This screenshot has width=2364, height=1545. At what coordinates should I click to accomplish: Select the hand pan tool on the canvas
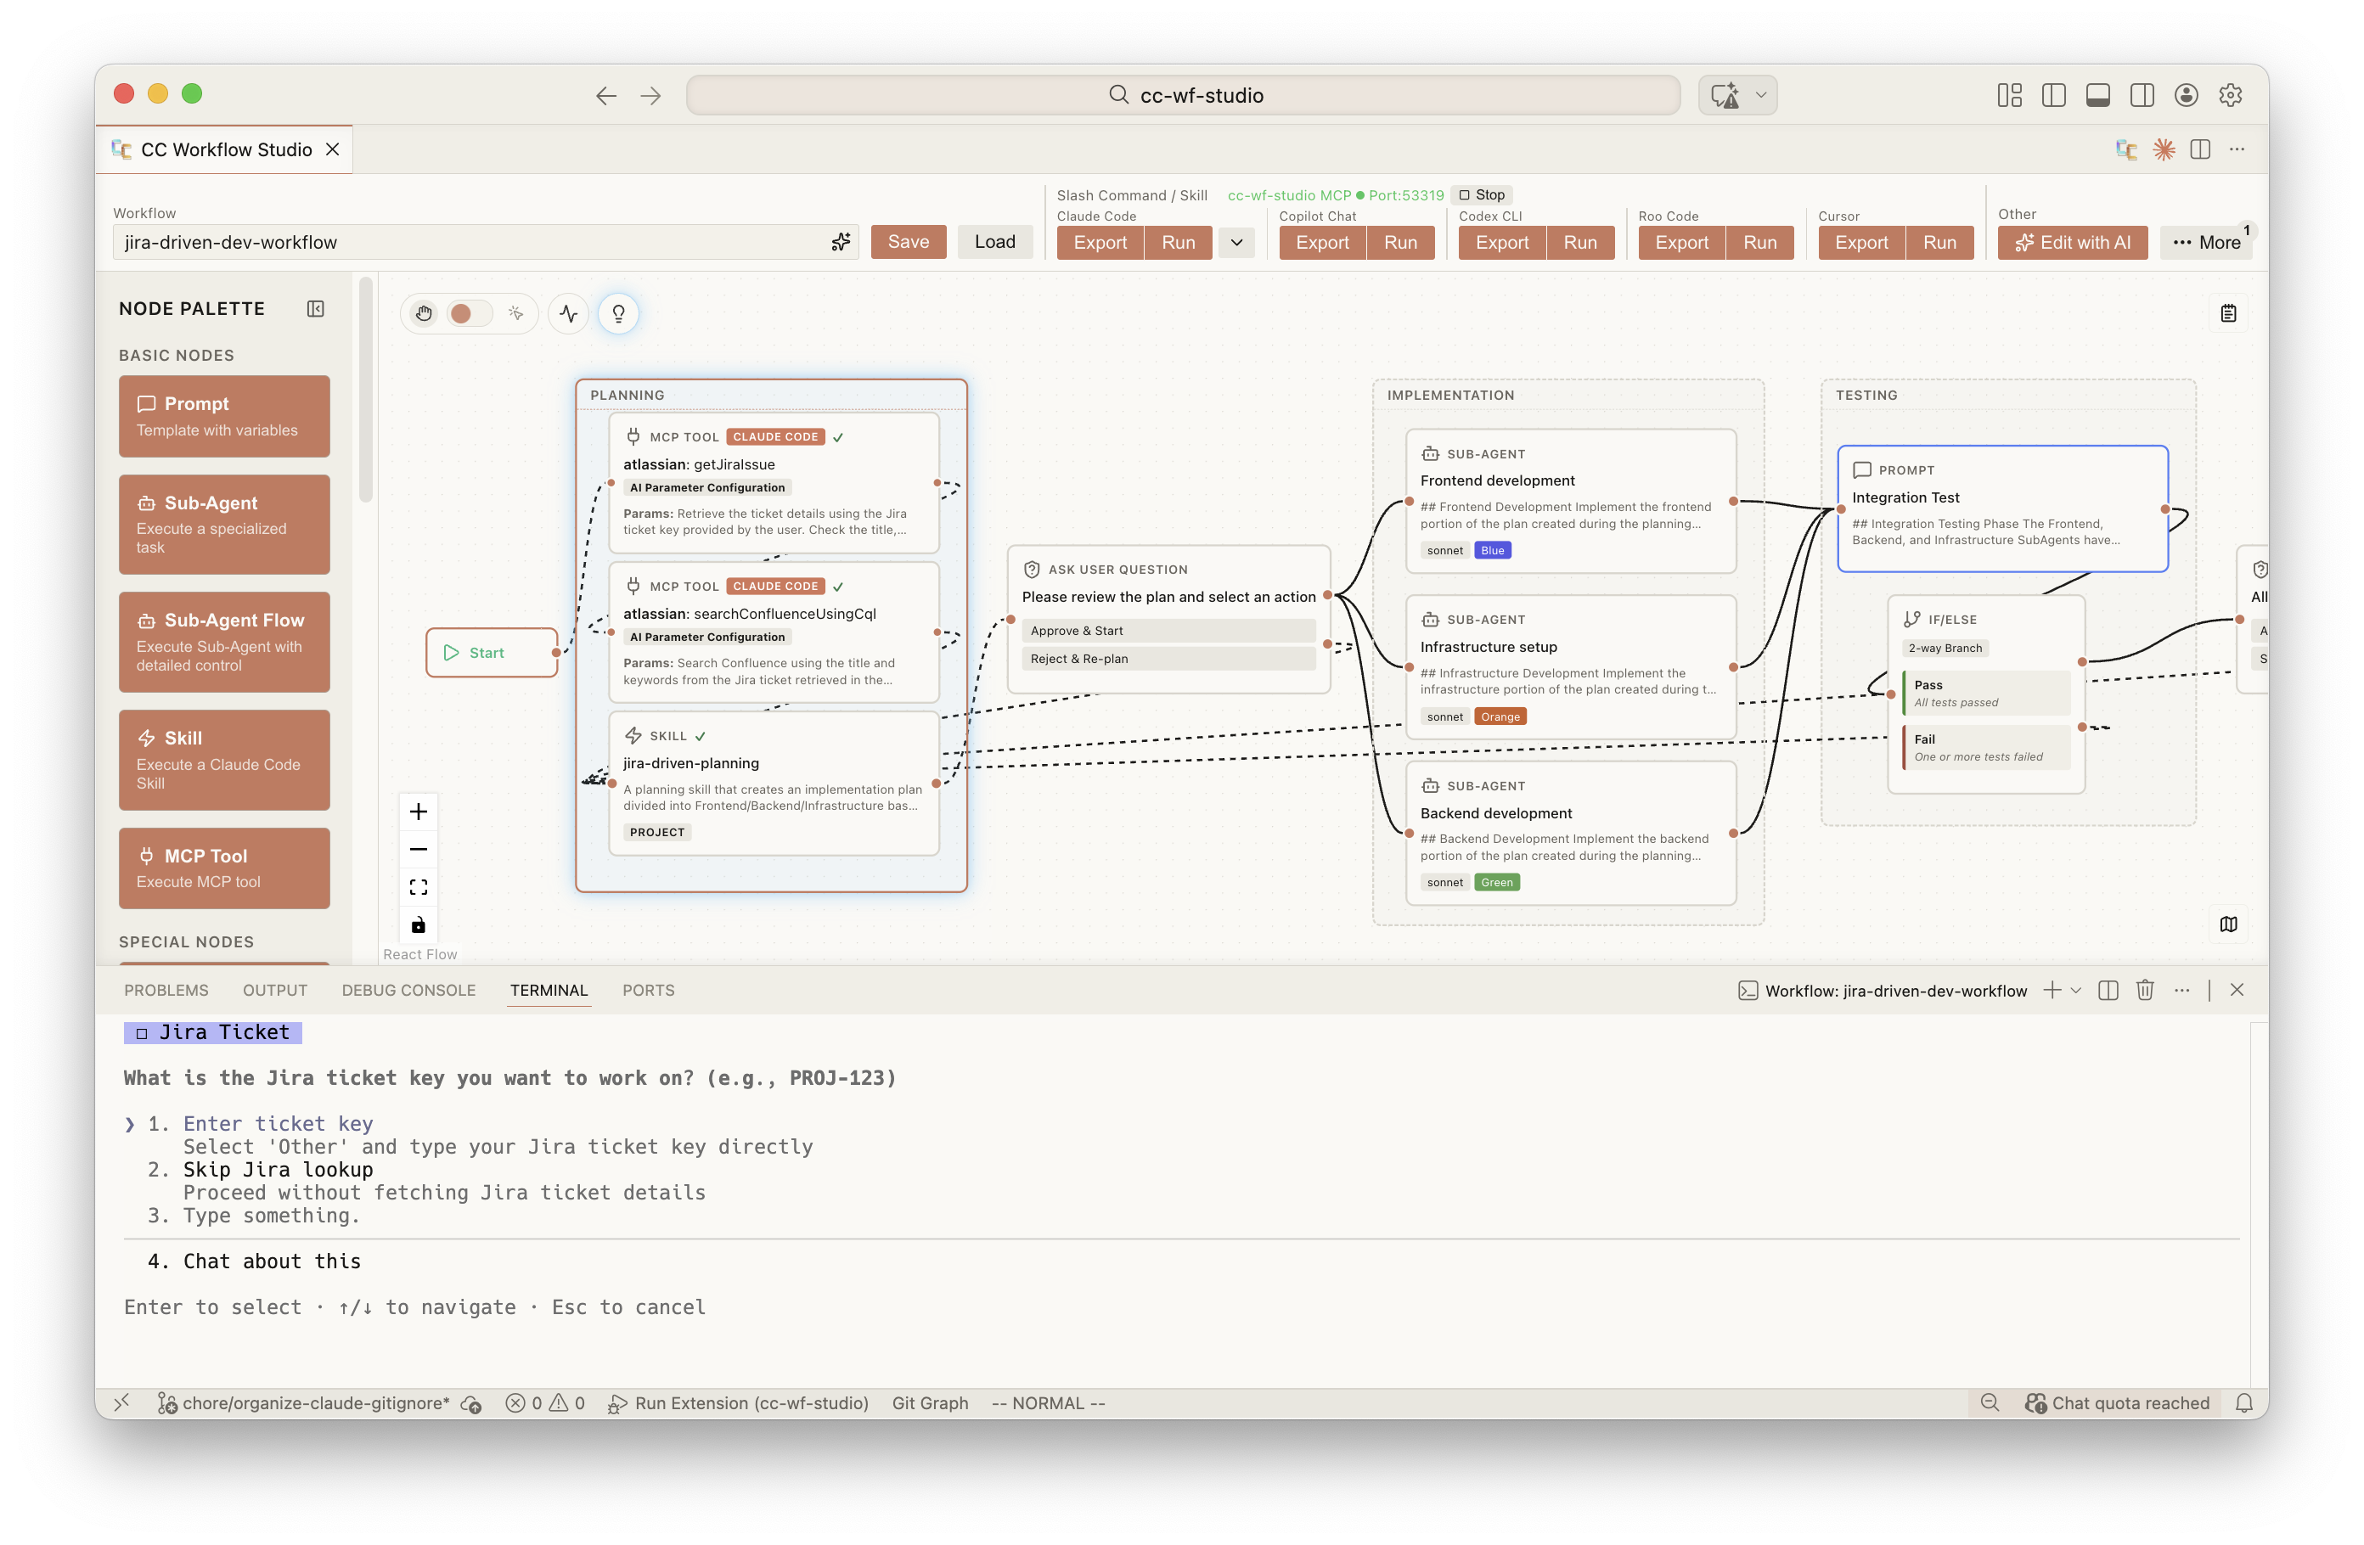(424, 312)
